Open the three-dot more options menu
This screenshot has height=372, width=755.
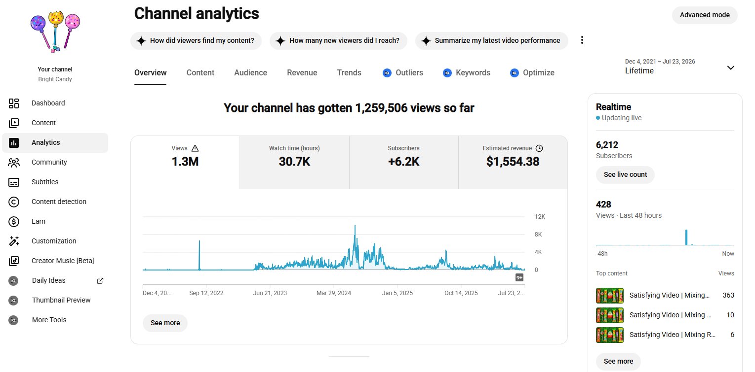click(x=582, y=40)
